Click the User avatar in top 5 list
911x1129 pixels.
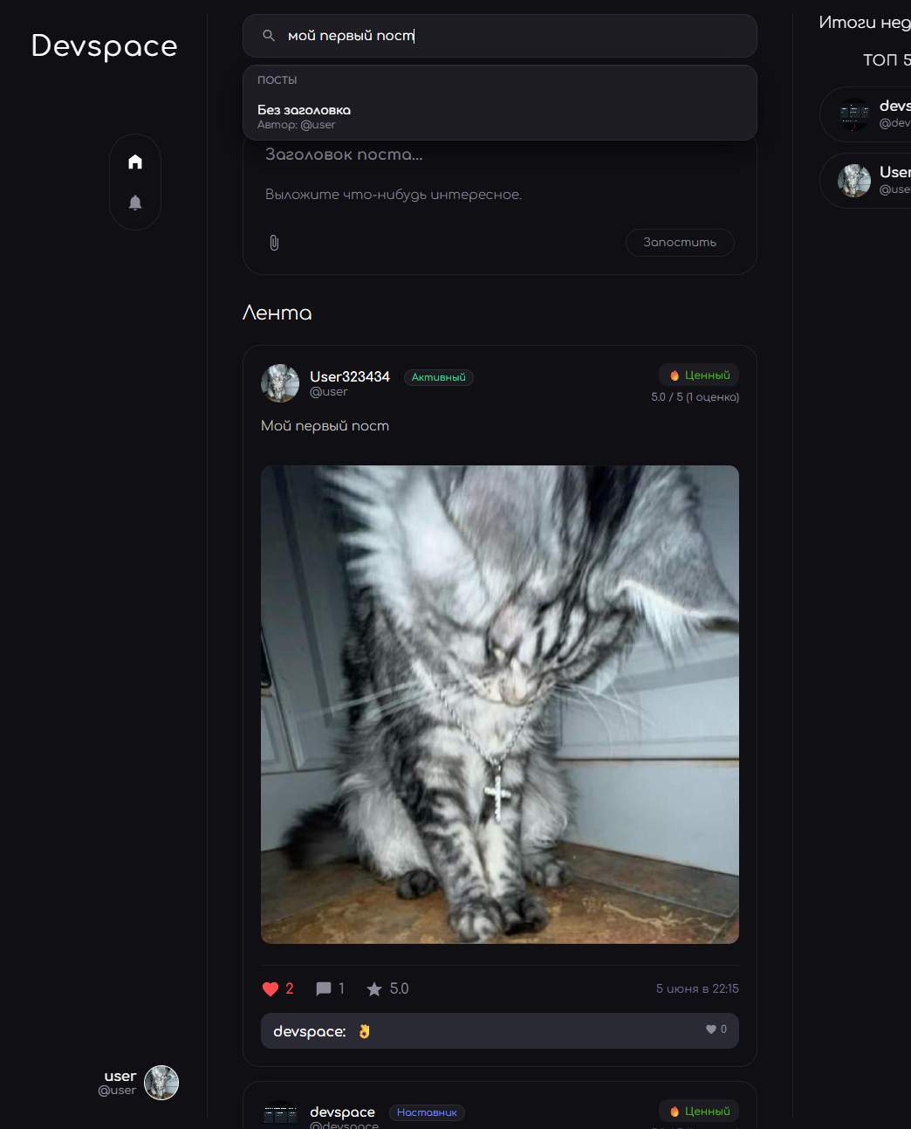tap(854, 181)
